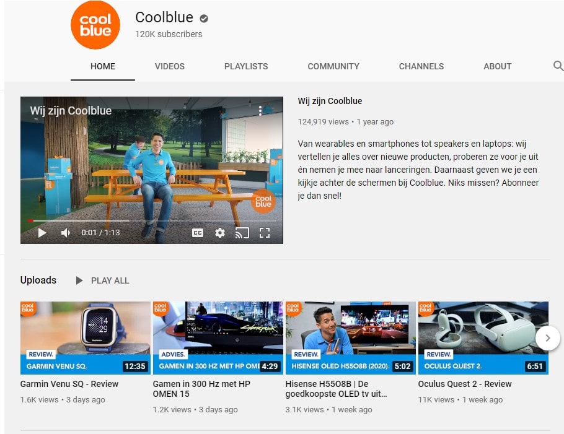Mute the video with speaker icon
The width and height of the screenshot is (564, 434).
[x=66, y=233]
